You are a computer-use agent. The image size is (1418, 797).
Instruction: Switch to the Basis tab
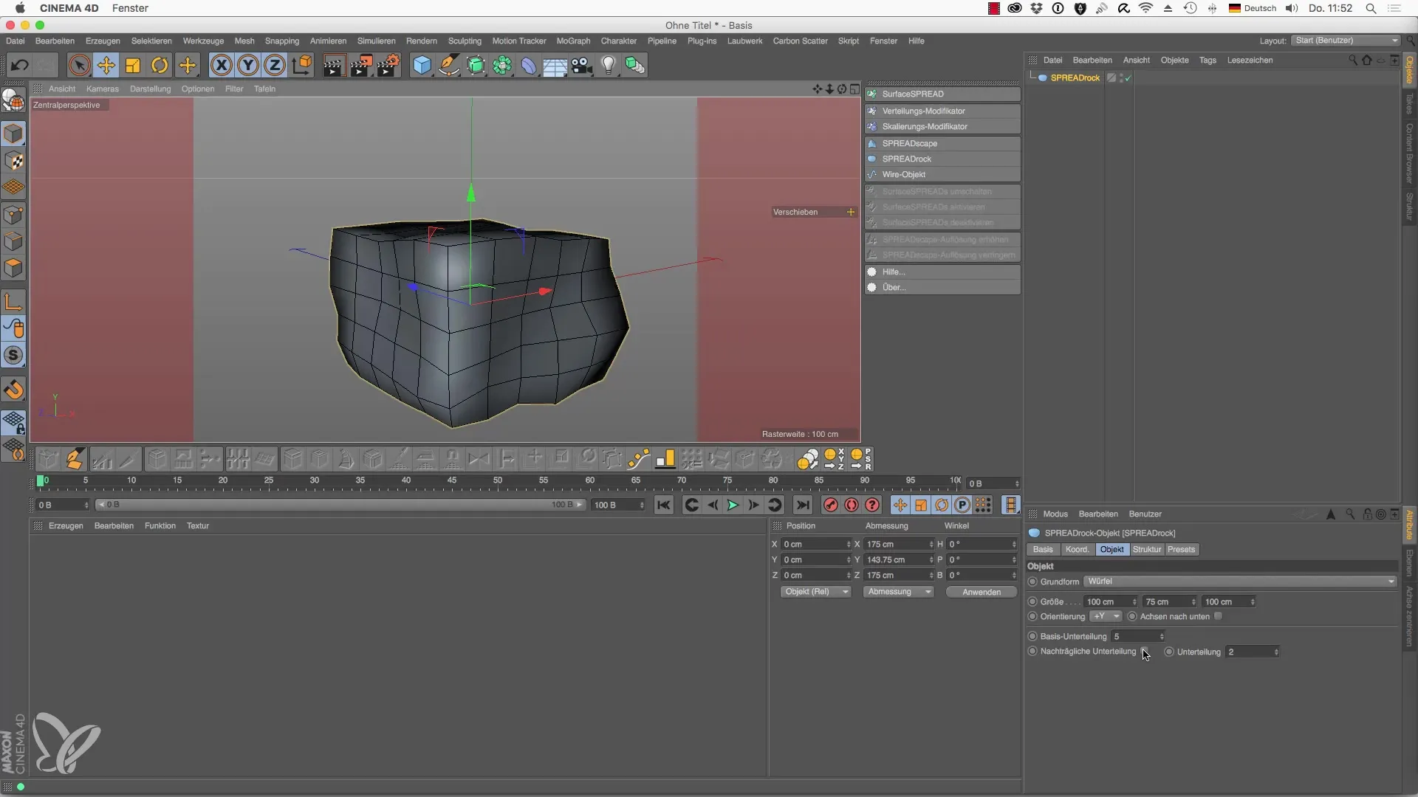[1043, 549]
